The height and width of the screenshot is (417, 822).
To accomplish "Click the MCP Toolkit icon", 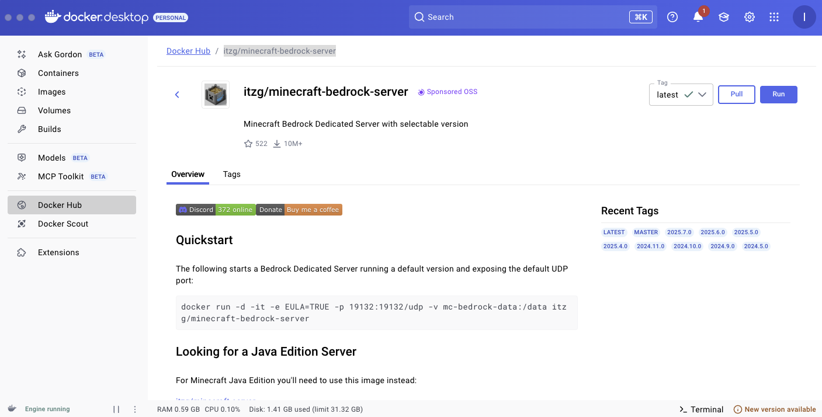I will (x=22, y=176).
